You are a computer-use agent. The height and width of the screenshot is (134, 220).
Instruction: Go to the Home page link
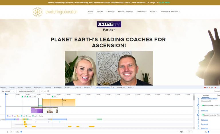(91, 12)
